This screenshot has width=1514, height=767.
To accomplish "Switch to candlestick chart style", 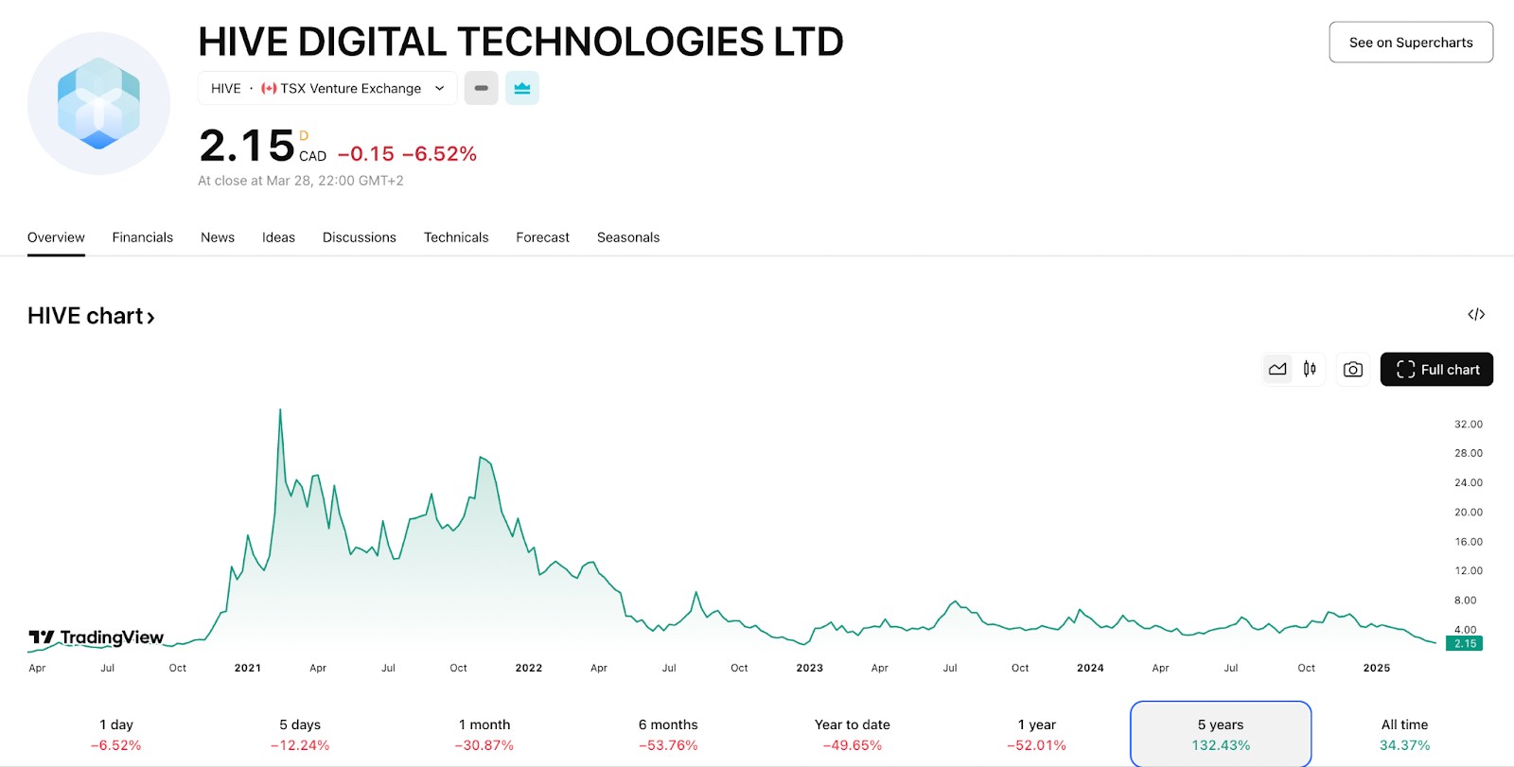I will (1310, 369).
